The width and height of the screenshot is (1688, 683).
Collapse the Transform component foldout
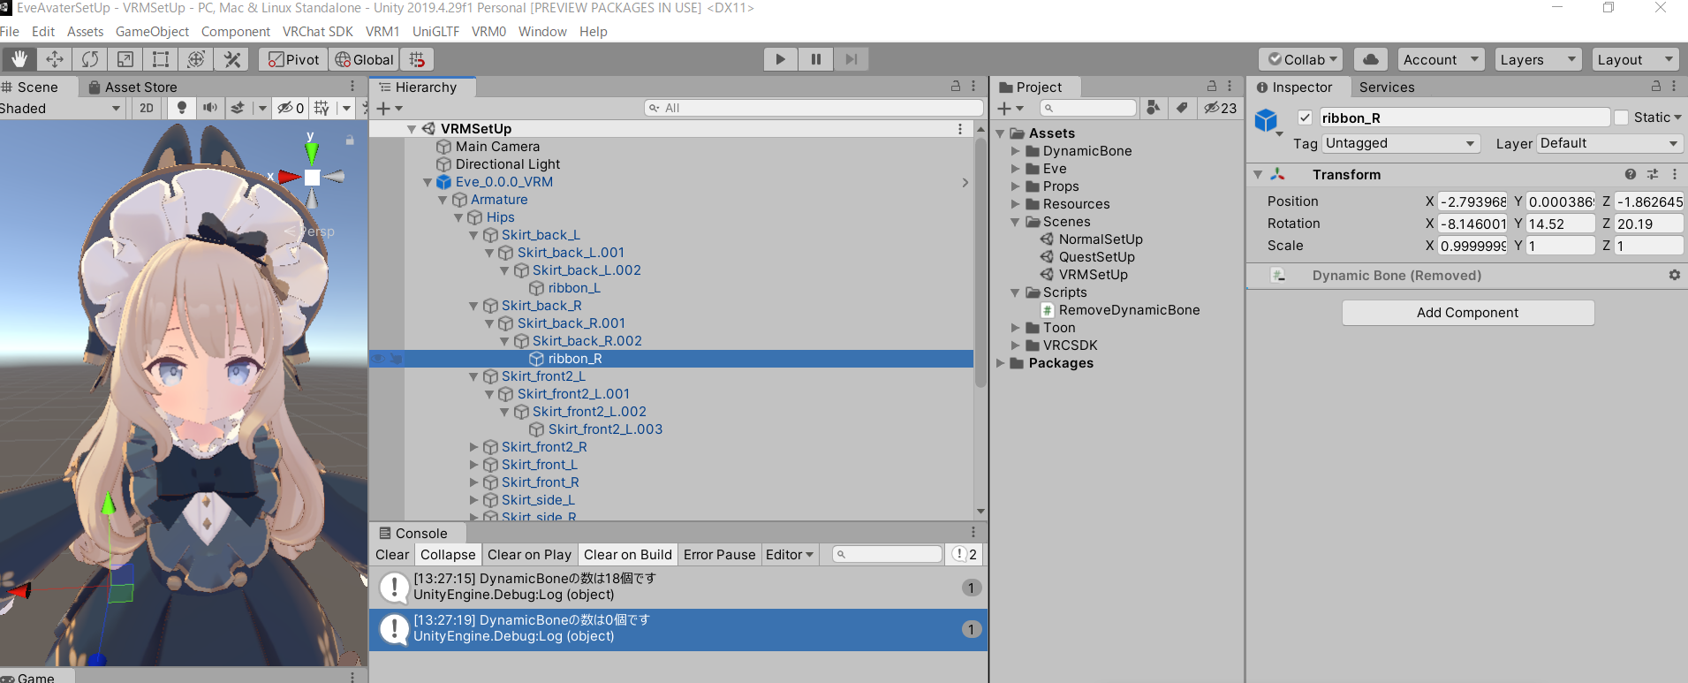[1258, 175]
